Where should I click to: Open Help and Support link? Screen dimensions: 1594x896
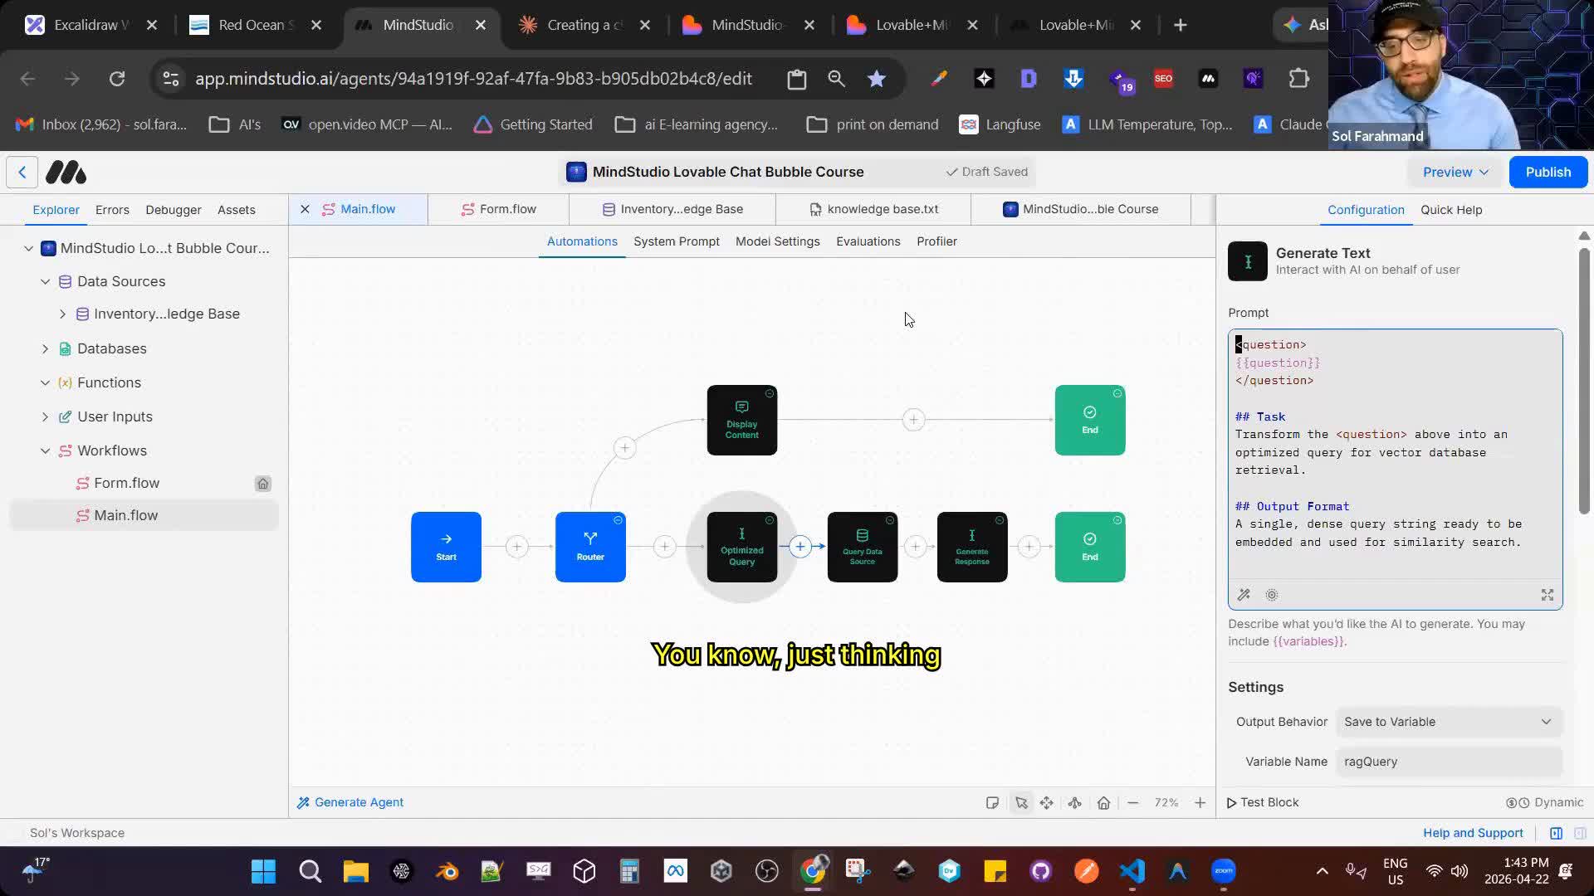point(1473,833)
